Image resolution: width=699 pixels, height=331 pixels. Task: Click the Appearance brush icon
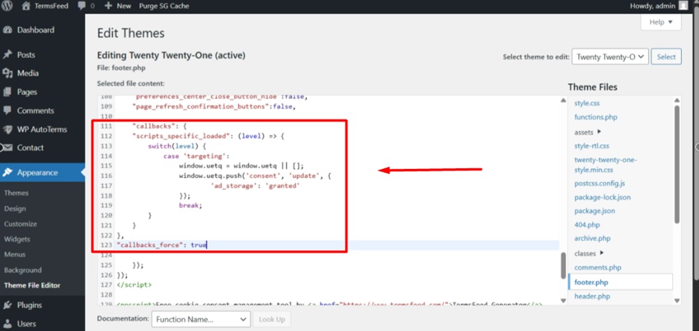[8, 172]
